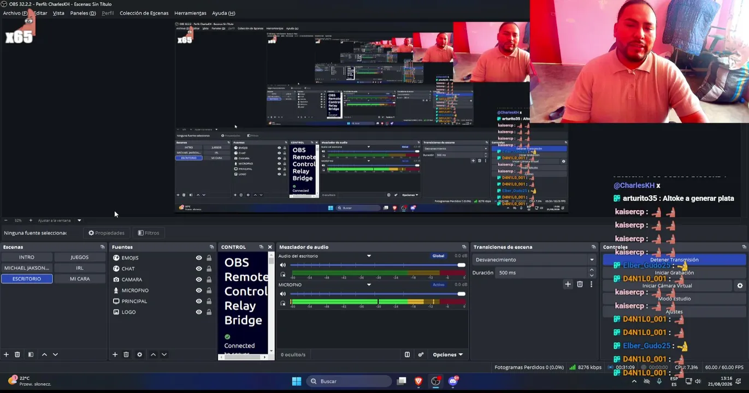
Task: Switch to the IRL scene
Action: click(80, 268)
